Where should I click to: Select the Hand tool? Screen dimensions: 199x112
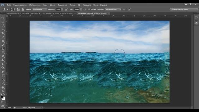coord(3,87)
